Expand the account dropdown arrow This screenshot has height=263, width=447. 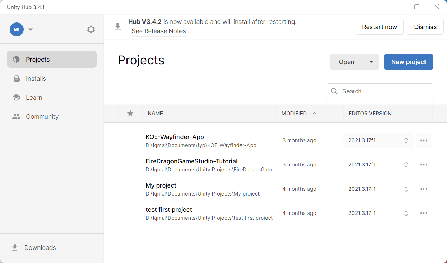point(30,29)
